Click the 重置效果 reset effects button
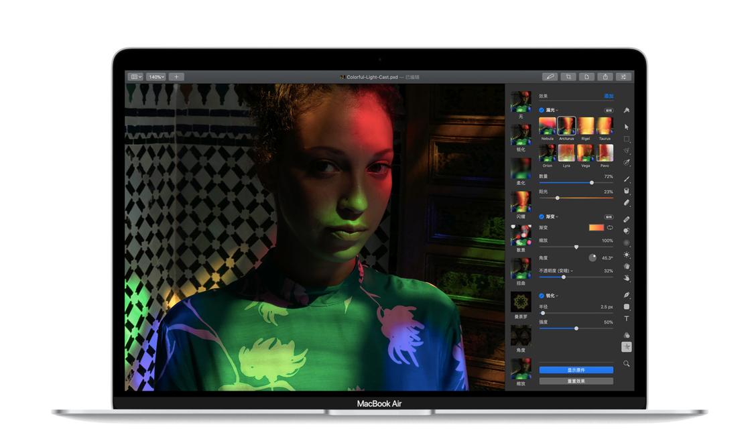 tap(575, 380)
